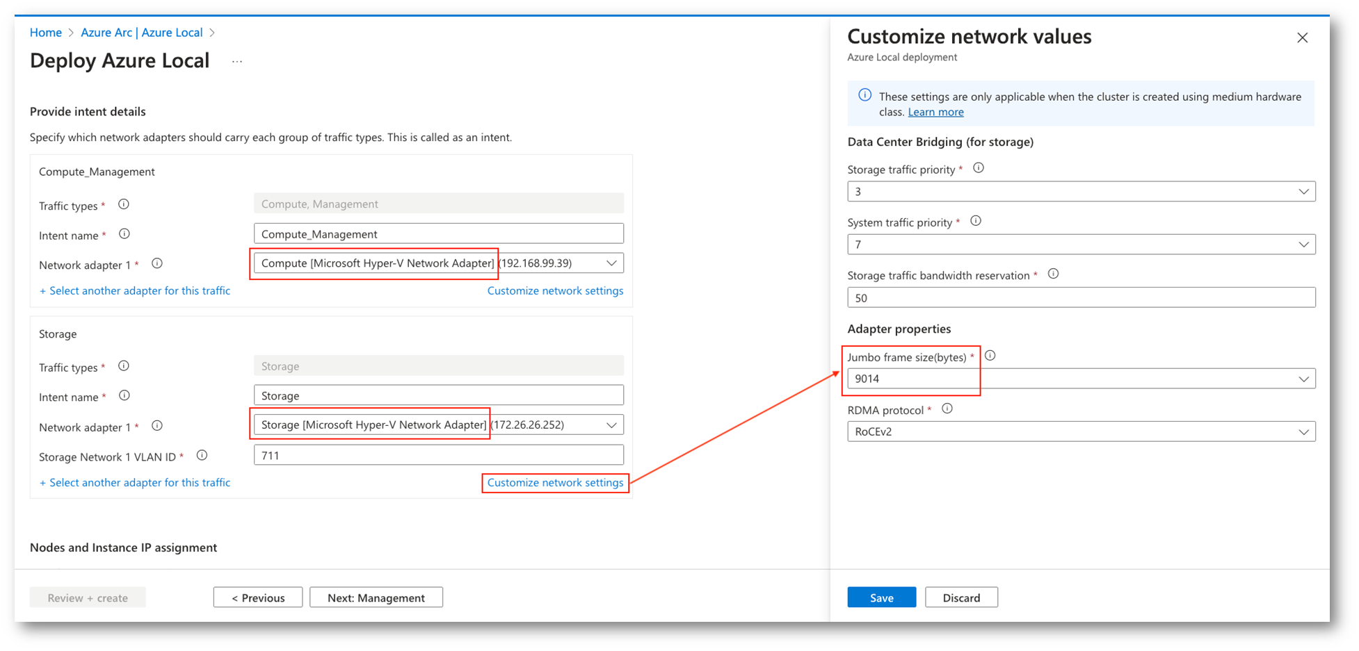Click info icon next to Compute_Management Intent name
This screenshot has width=1359, height=651.
tap(124, 234)
